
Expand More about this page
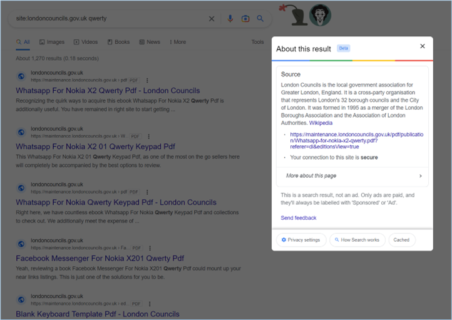tap(353, 176)
